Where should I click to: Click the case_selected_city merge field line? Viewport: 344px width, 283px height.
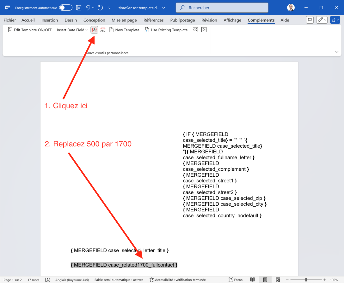(x=225, y=204)
